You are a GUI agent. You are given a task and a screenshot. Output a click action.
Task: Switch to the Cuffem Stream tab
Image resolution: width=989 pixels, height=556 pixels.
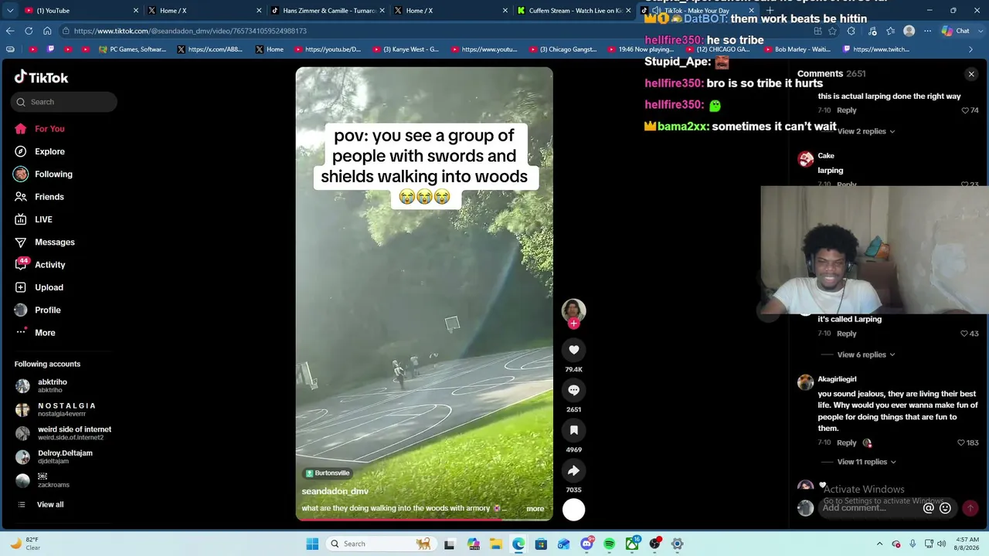574,11
